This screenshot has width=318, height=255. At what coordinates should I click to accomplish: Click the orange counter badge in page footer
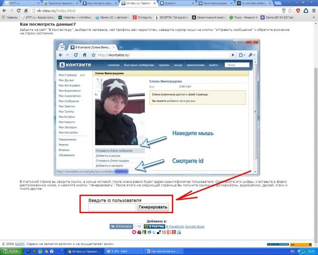(x=301, y=245)
